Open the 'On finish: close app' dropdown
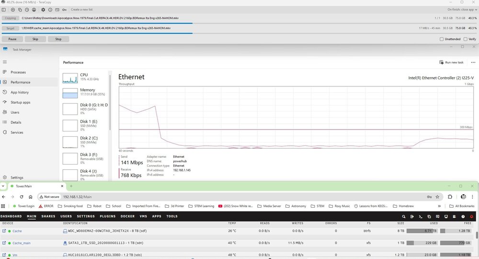The height and width of the screenshot is (259, 479). tap(462, 10)
